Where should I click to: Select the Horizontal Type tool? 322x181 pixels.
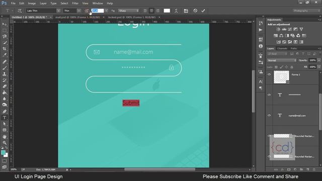(x=5, y=118)
